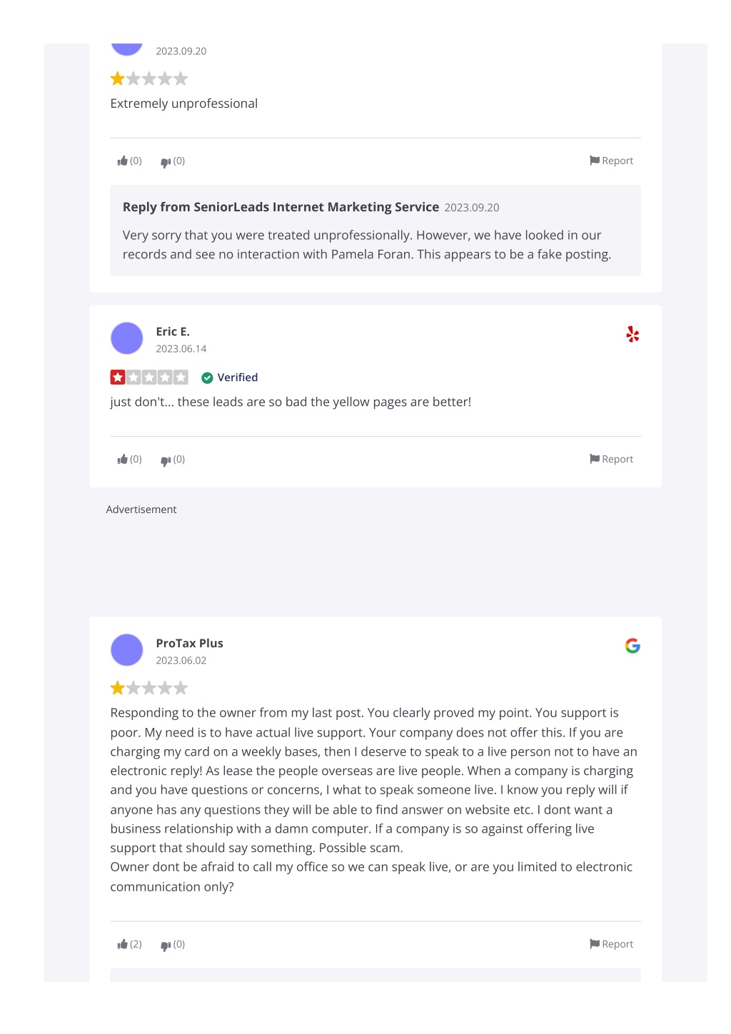
Task: Open the Google source icon on ProTax Plus review
Action: (632, 646)
